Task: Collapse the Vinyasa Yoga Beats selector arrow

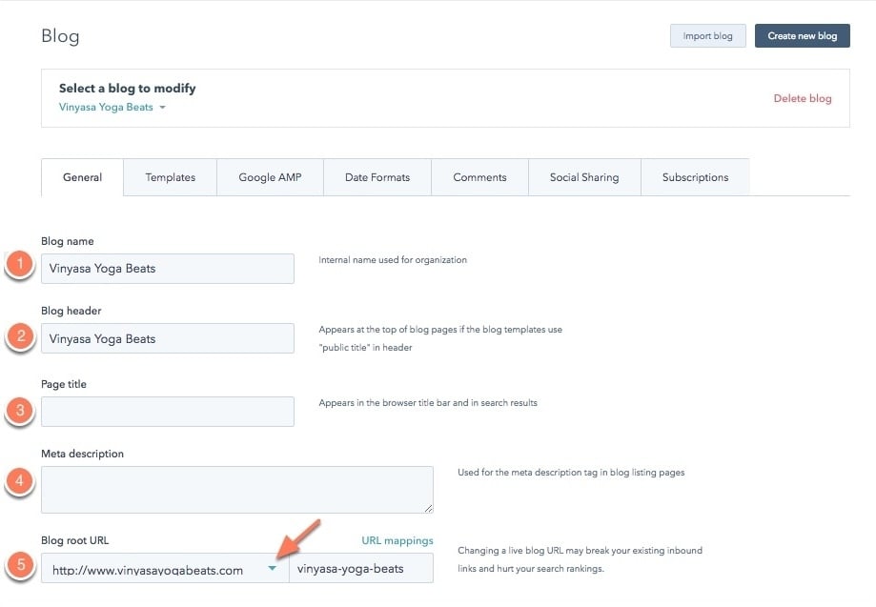Action: pyautogui.click(x=162, y=108)
